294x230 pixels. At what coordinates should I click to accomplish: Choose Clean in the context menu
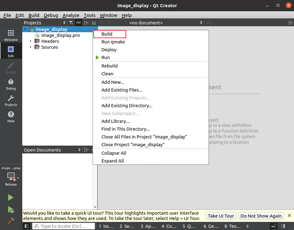click(151, 74)
